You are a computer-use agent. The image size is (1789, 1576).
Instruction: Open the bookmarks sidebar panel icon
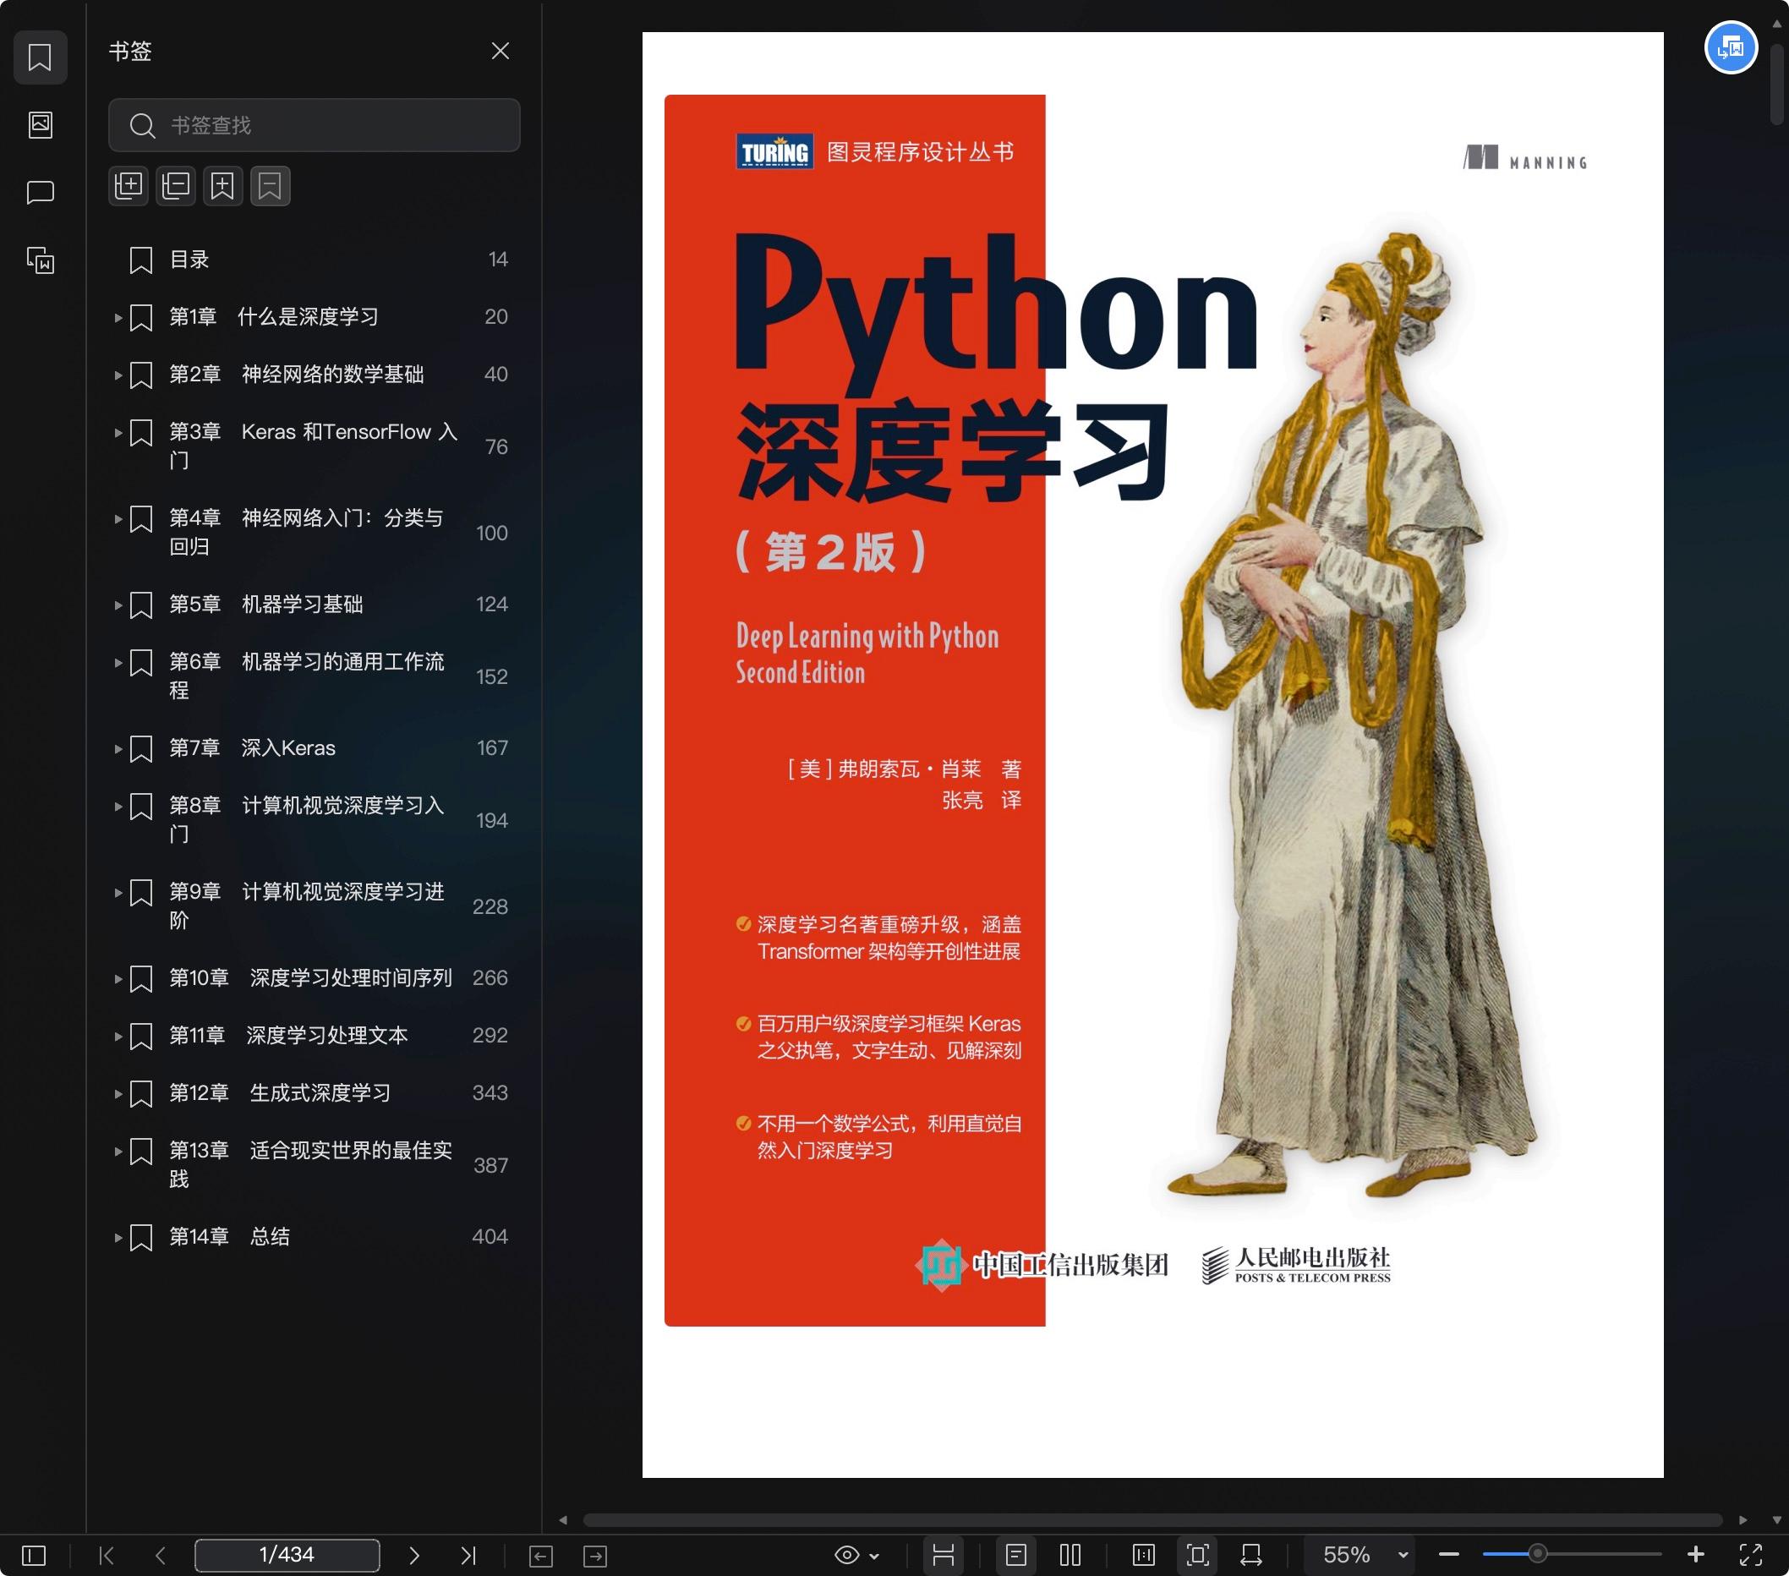click(41, 57)
